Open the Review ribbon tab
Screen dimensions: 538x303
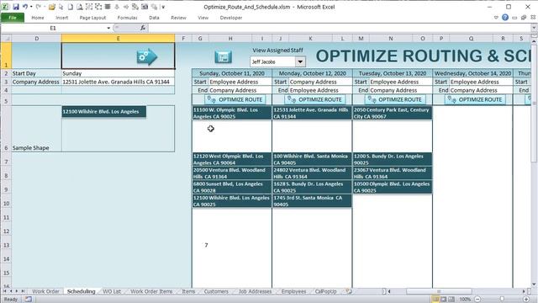178,18
